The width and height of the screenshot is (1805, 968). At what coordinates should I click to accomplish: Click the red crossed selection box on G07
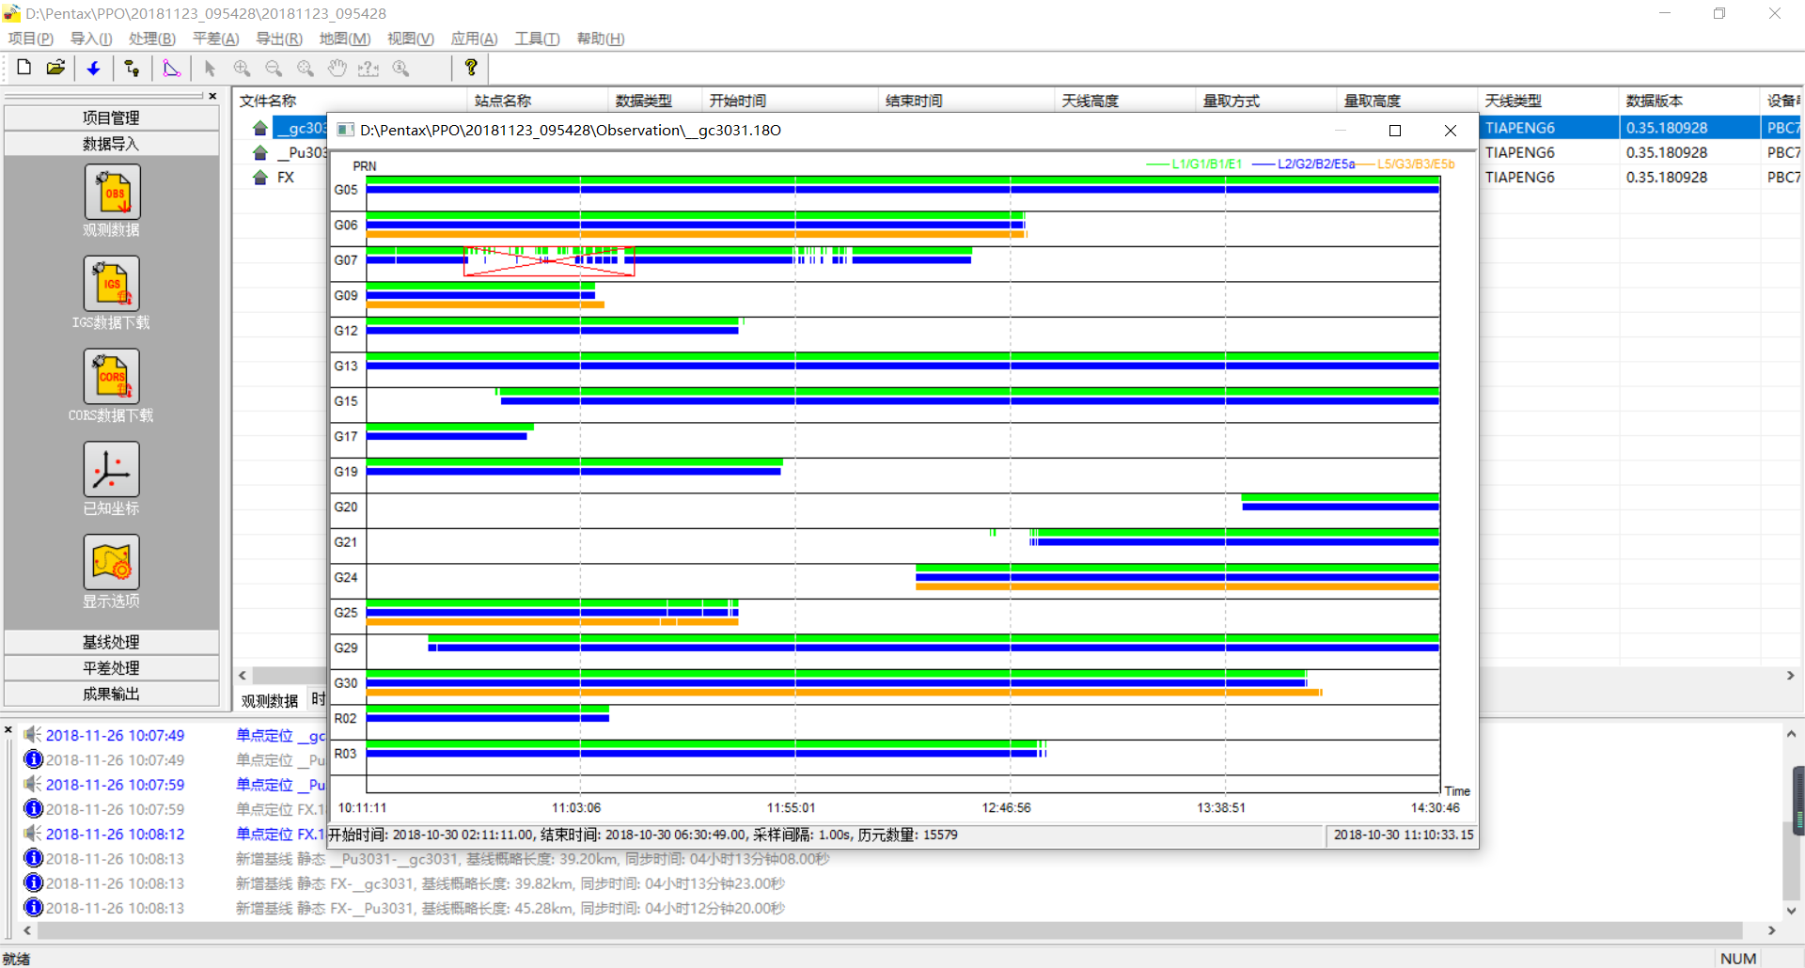click(x=549, y=261)
